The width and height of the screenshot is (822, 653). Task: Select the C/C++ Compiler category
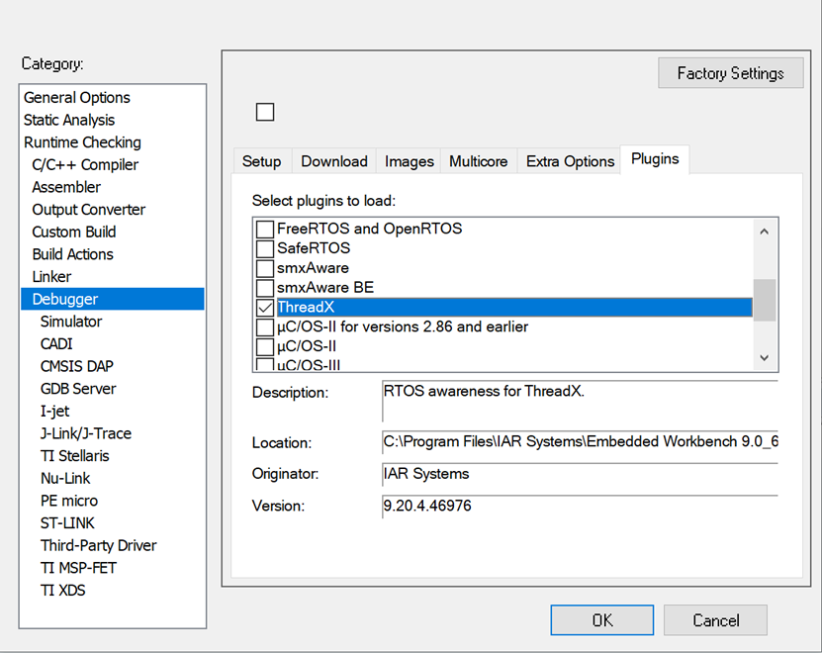(x=85, y=164)
